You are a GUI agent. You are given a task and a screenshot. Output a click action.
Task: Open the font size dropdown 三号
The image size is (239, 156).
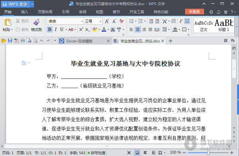click(93, 21)
